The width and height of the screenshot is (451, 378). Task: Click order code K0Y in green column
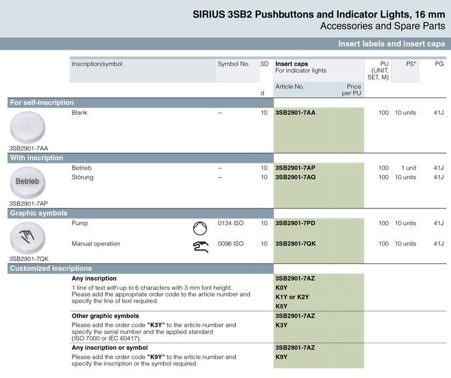point(281,288)
